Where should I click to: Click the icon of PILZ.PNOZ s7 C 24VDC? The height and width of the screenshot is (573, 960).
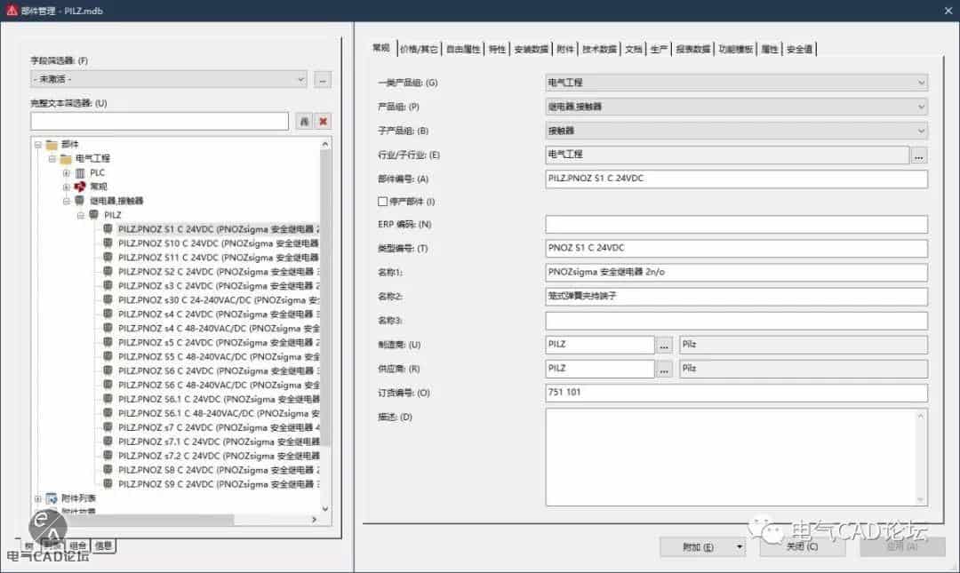pyautogui.click(x=108, y=427)
